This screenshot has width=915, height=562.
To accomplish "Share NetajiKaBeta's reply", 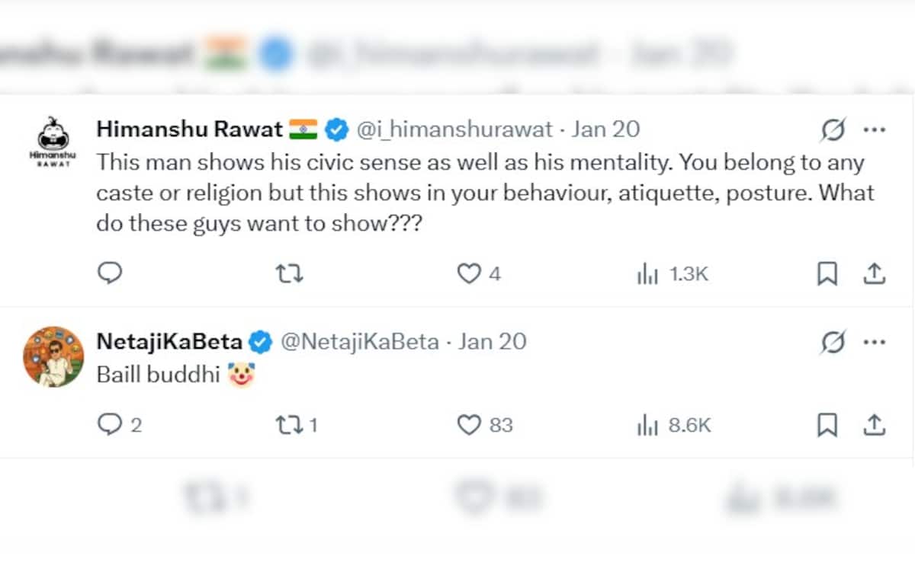I will 875,425.
